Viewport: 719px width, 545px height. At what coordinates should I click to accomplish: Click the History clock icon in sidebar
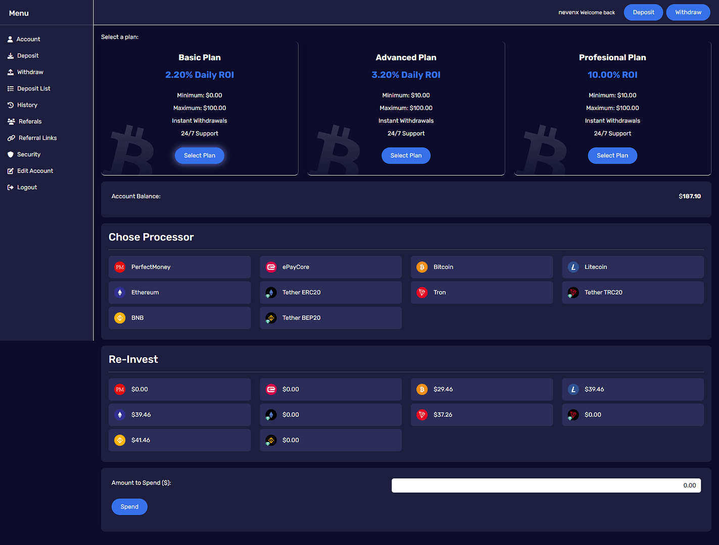[x=10, y=105]
